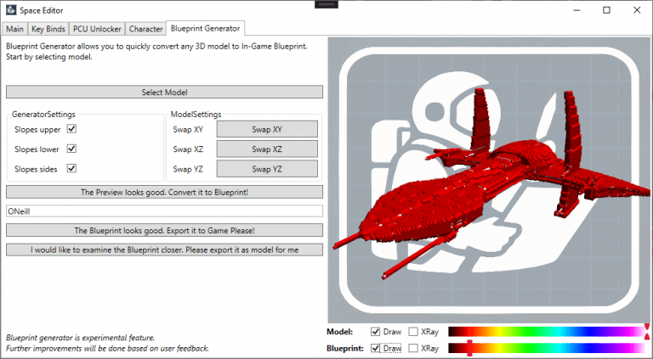
Task: Open the Key Binds tab
Action: click(x=48, y=29)
